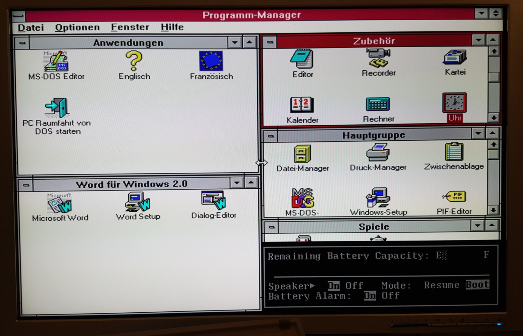The height and width of the screenshot is (336, 523).
Task: Select the Englisch question mark icon
Action: click(134, 61)
